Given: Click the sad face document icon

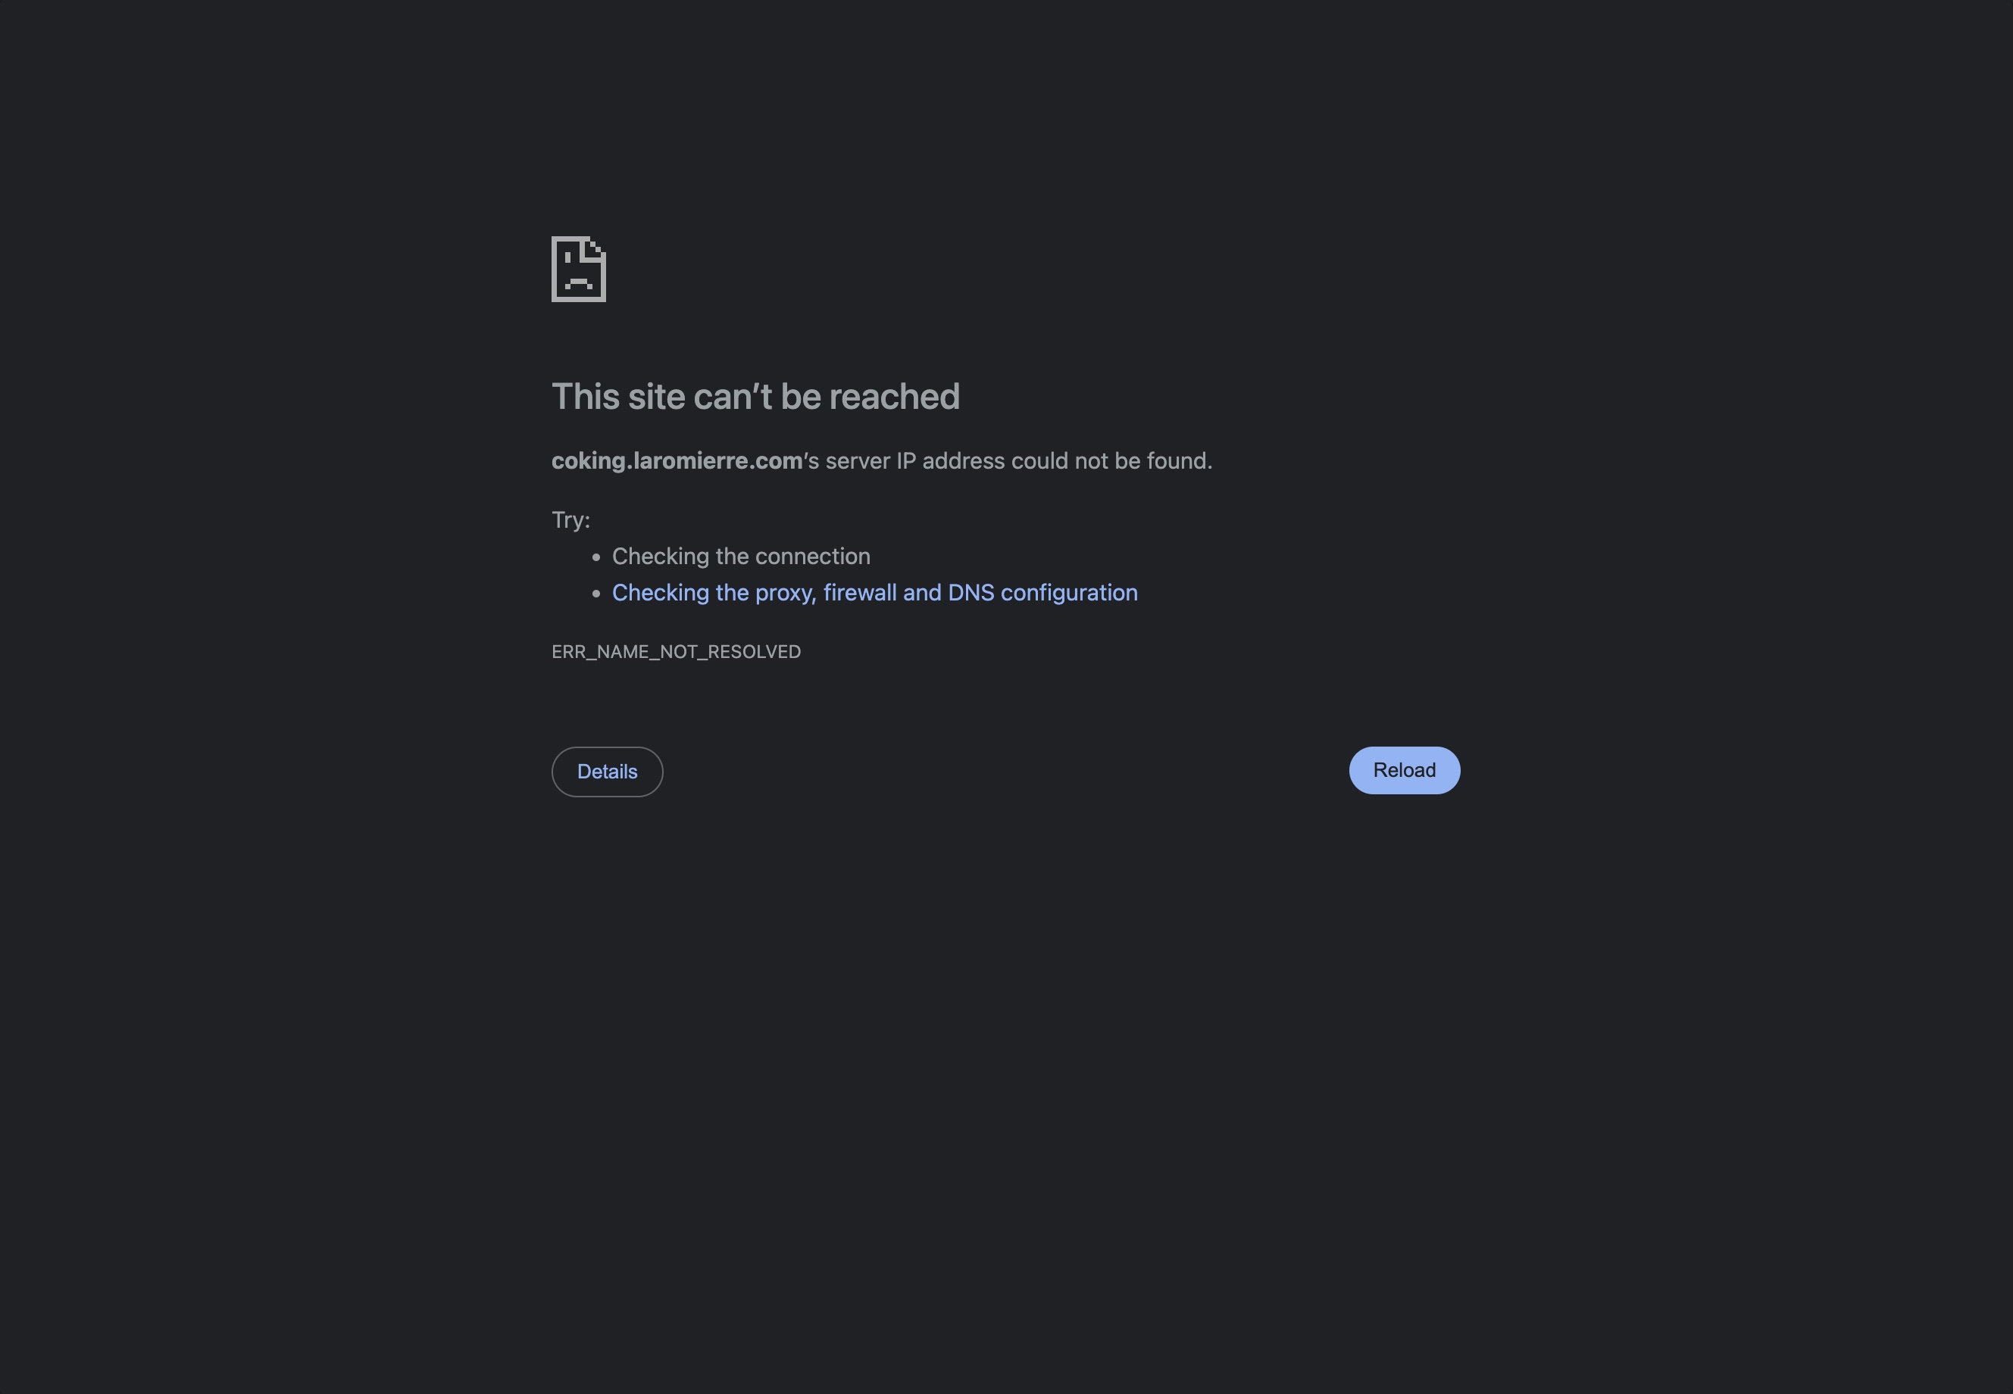Looking at the screenshot, I should coord(578,267).
